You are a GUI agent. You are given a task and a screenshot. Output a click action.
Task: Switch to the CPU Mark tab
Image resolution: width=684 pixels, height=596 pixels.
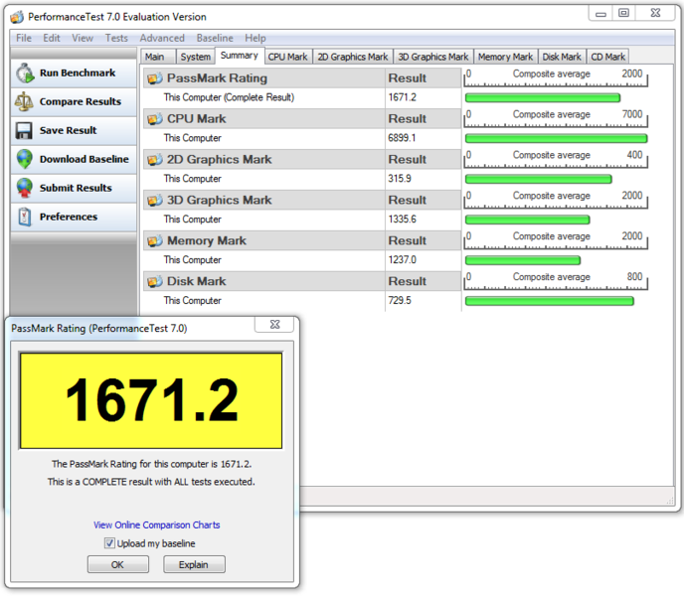tap(288, 57)
